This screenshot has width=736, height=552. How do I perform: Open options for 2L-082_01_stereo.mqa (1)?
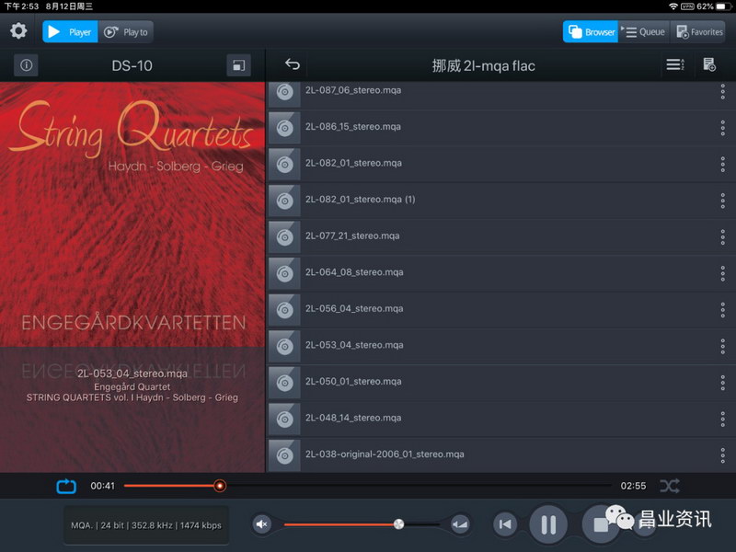(723, 201)
